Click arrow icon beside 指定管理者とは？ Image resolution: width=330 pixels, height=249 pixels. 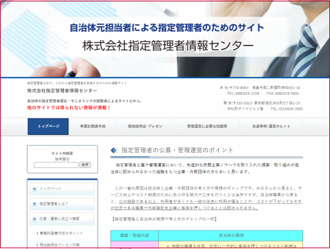(x=35, y=204)
